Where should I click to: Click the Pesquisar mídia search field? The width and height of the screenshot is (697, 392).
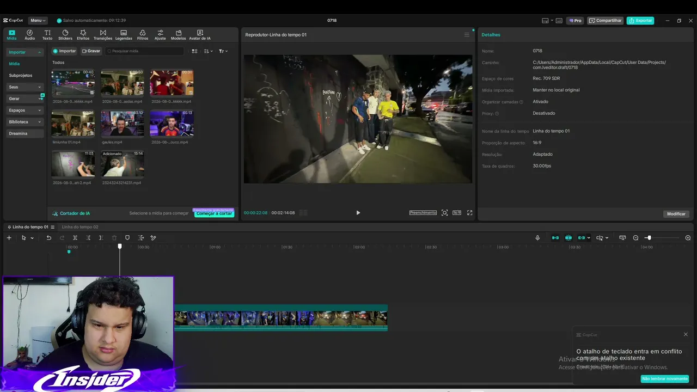coord(144,51)
